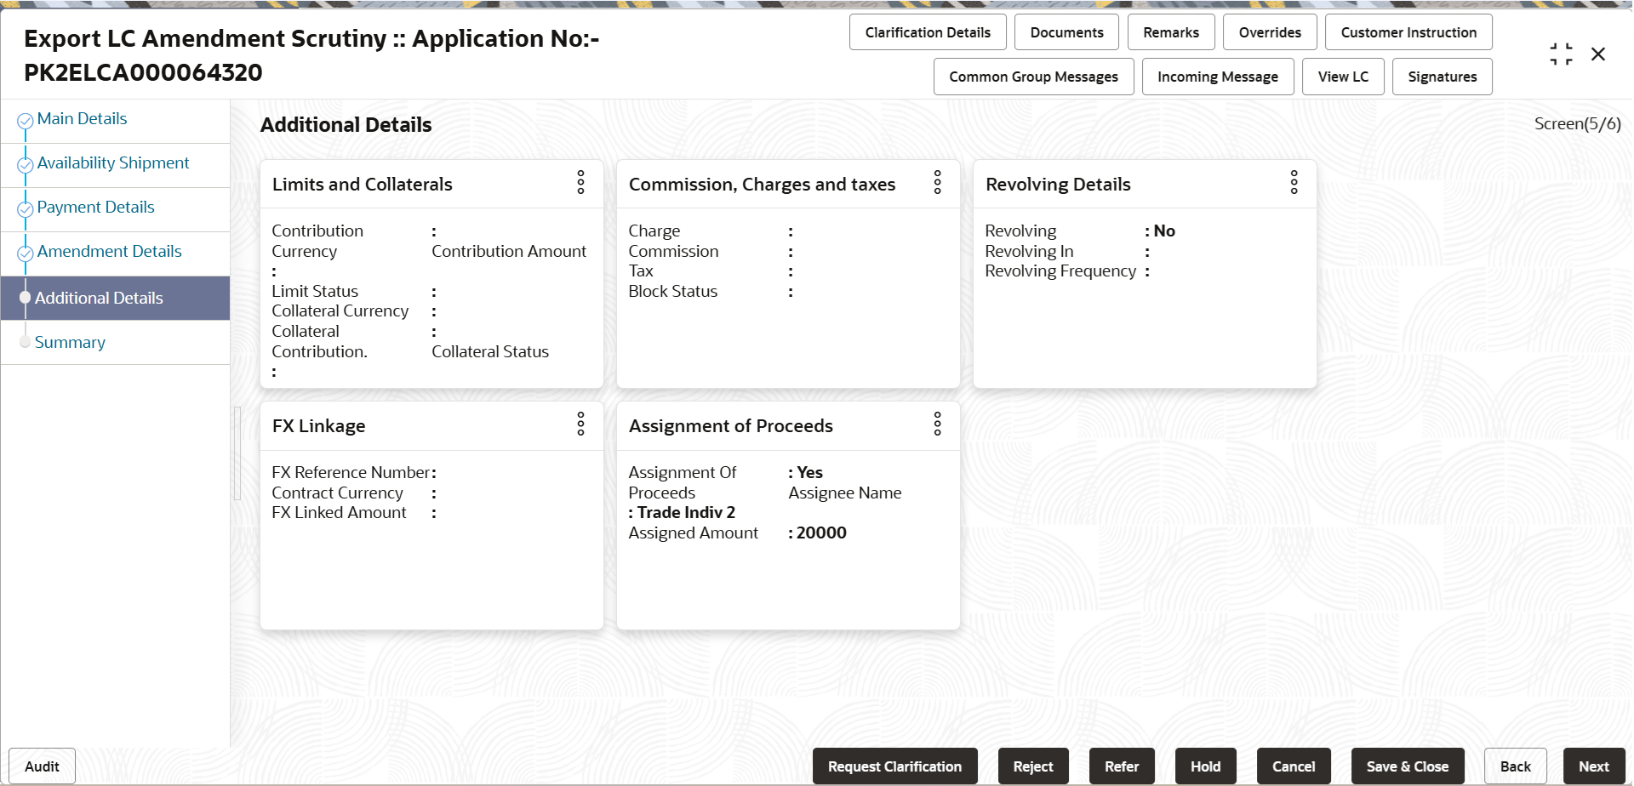Open the Assignment of Proceeds options menu
Viewport: 1634px width, 786px height.
point(937,424)
